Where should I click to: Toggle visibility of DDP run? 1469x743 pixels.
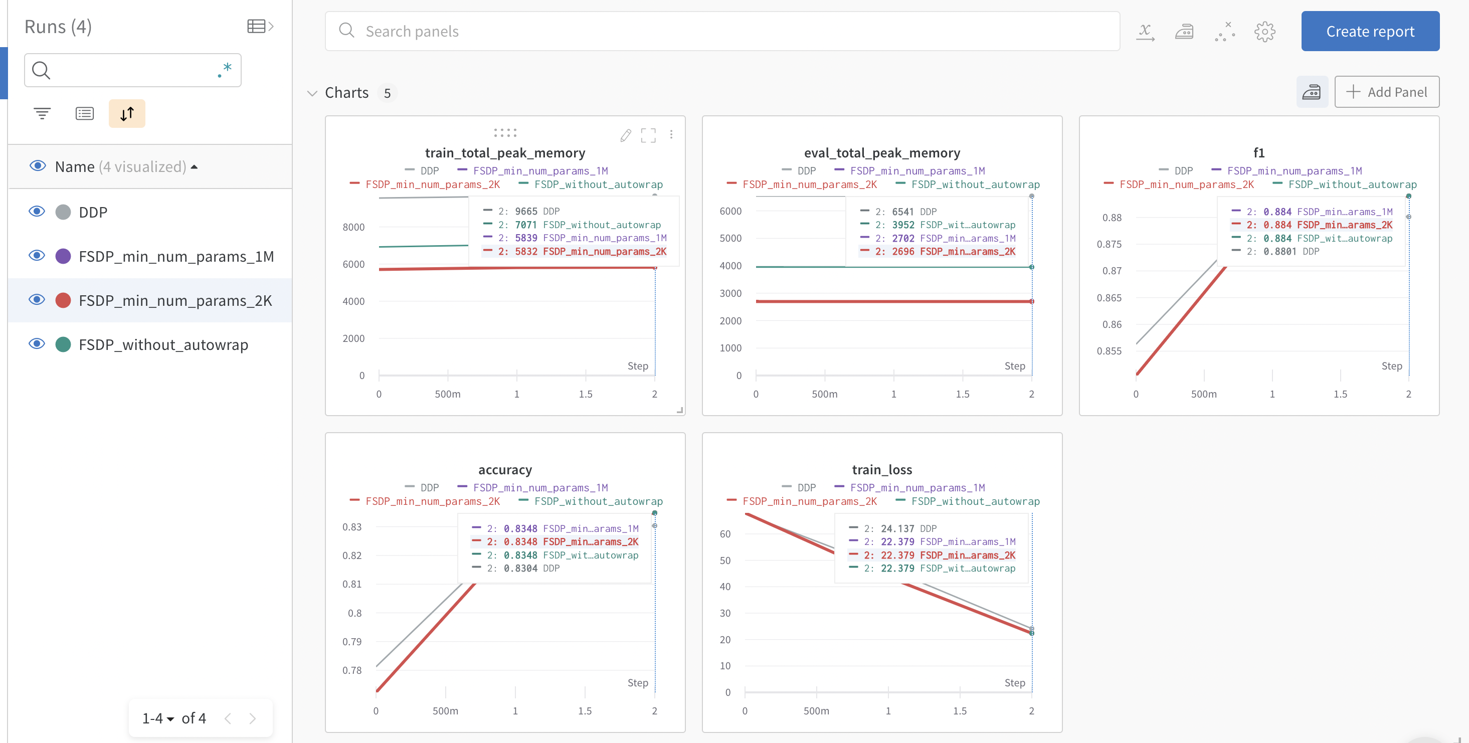coord(37,211)
